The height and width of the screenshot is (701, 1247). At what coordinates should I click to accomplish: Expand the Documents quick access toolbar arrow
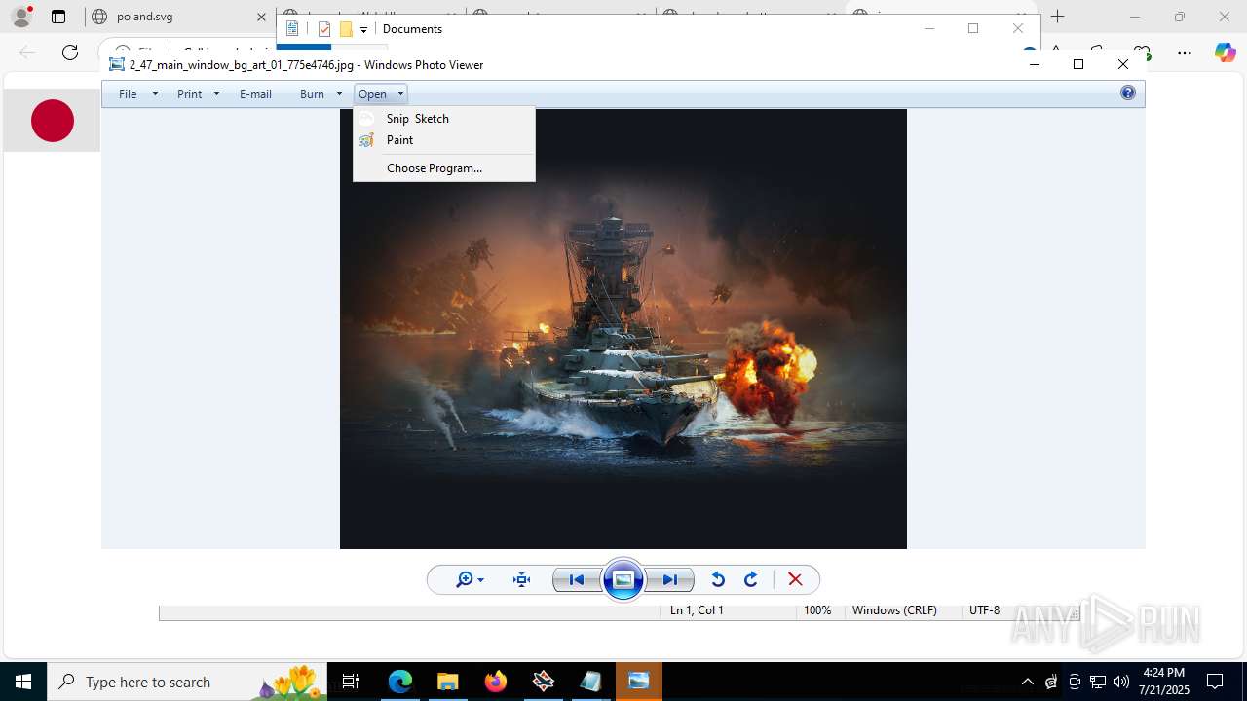(x=363, y=29)
